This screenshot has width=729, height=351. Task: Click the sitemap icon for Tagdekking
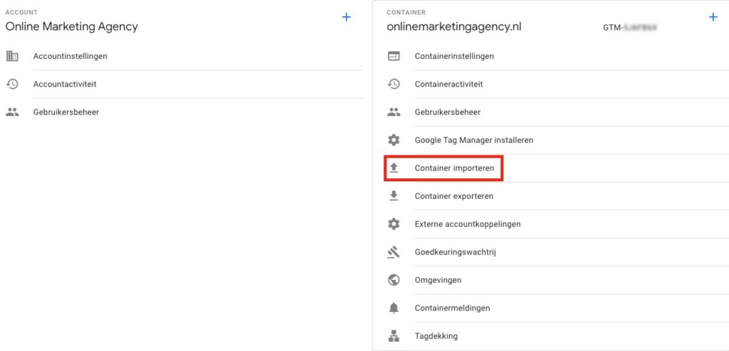(394, 335)
